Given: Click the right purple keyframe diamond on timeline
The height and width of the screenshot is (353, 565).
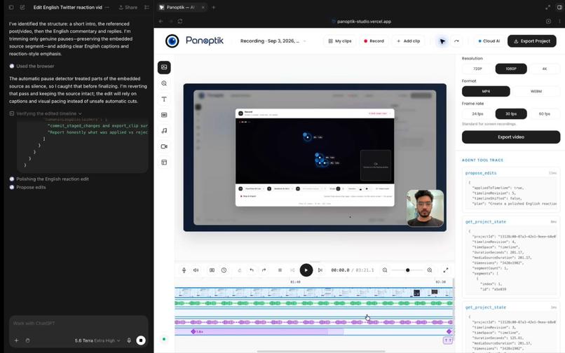Looking at the screenshot, I should [449, 331].
